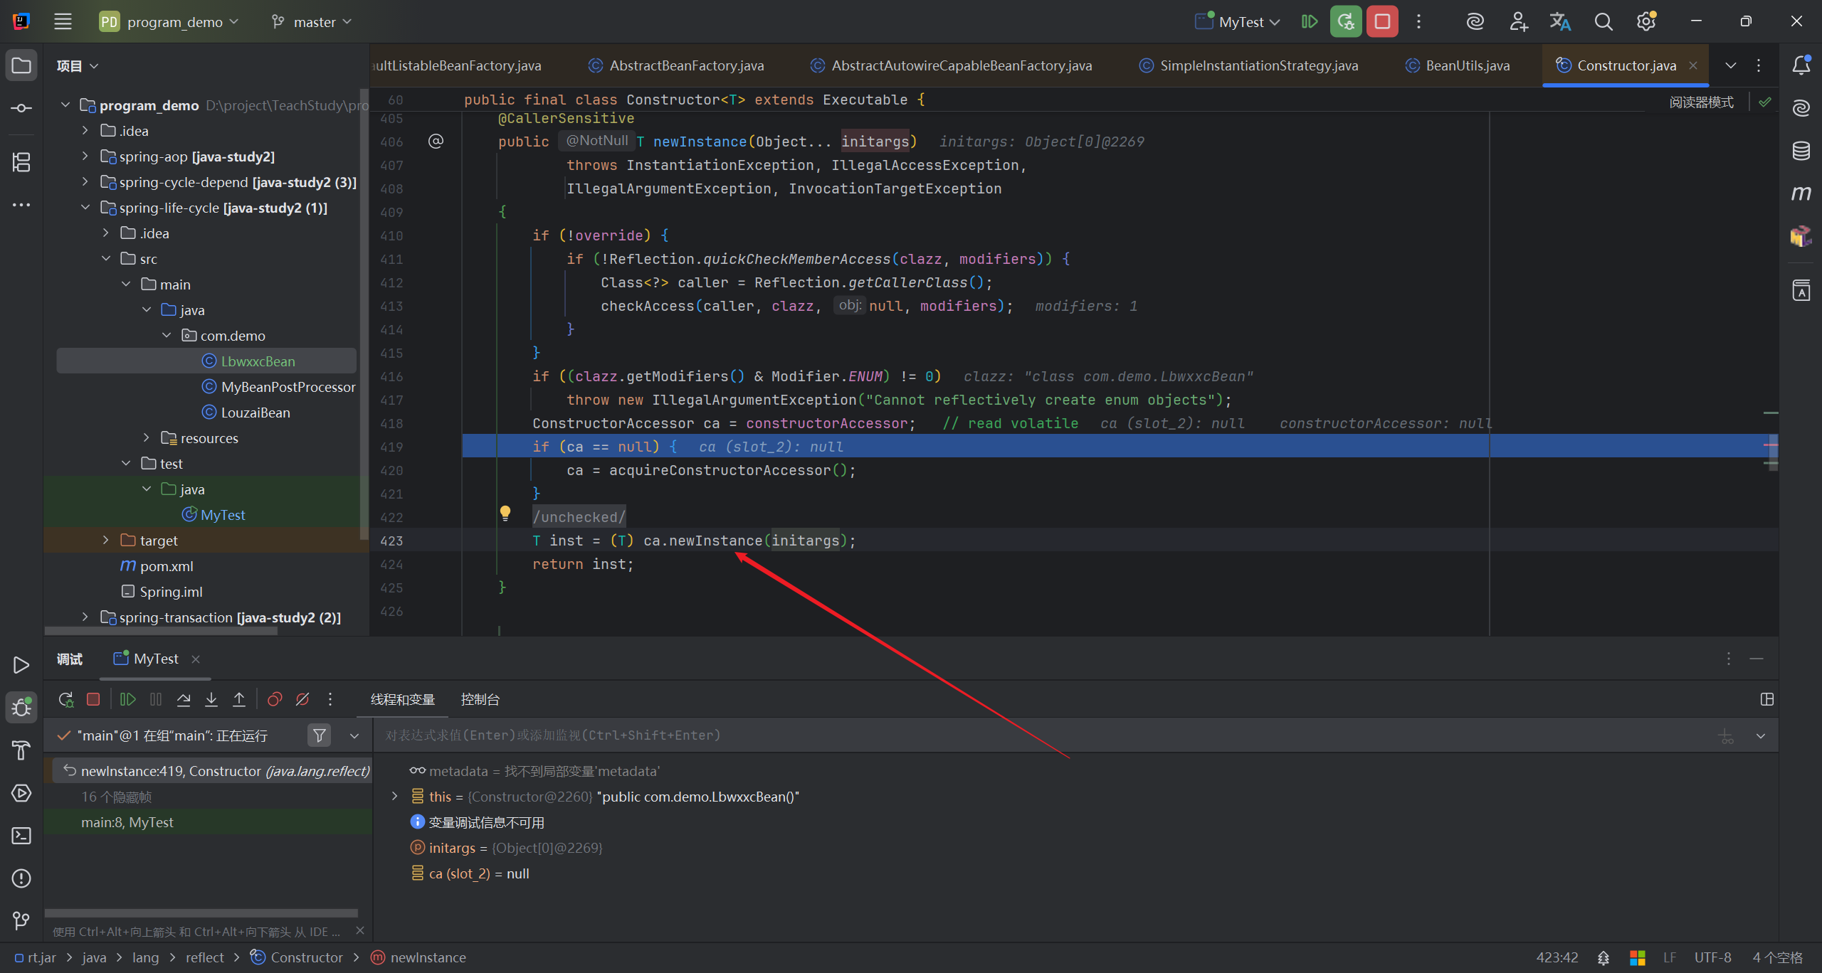Toggle the thread filter funnel button
The width and height of the screenshot is (1822, 973).
pos(320,735)
